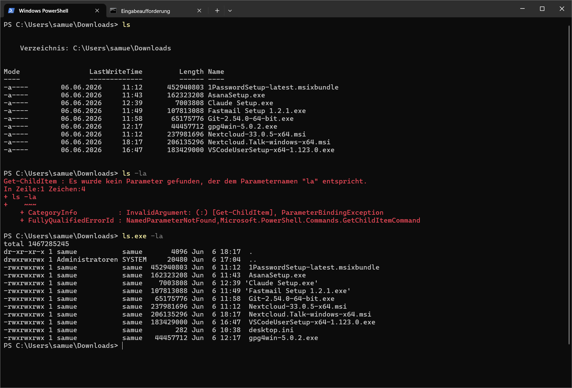Image resolution: width=572 pixels, height=388 pixels.
Task: Click the 'In Zeile:1 Zeichen:4' line
Action: coord(44,189)
